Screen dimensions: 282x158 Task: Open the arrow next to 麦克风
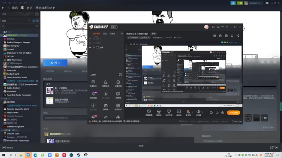click(192, 112)
